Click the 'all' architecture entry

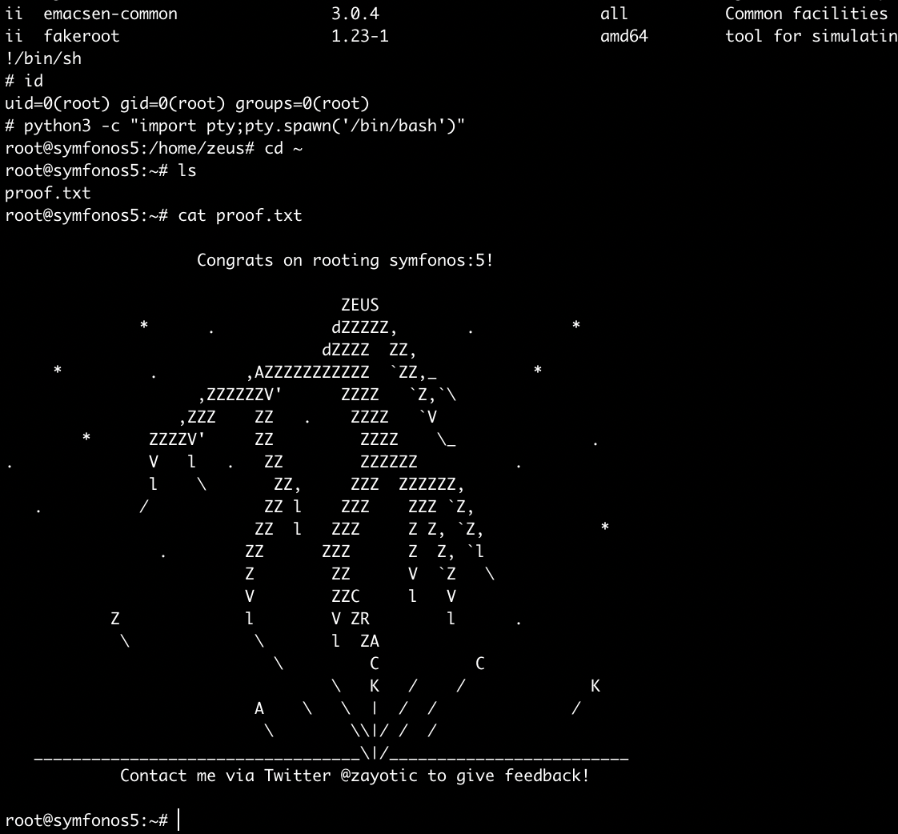[614, 14]
